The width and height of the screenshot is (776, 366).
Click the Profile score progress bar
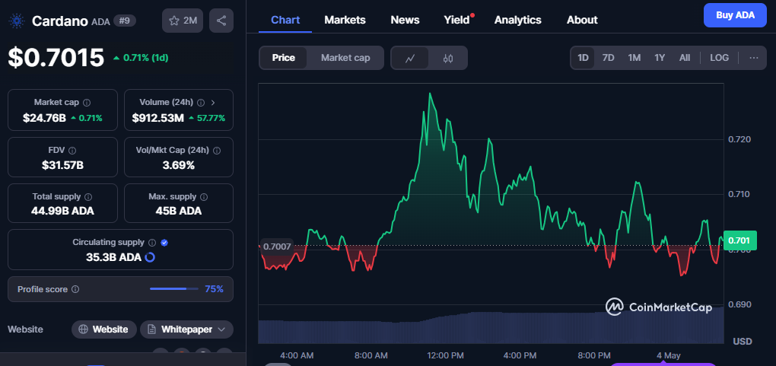(x=175, y=288)
